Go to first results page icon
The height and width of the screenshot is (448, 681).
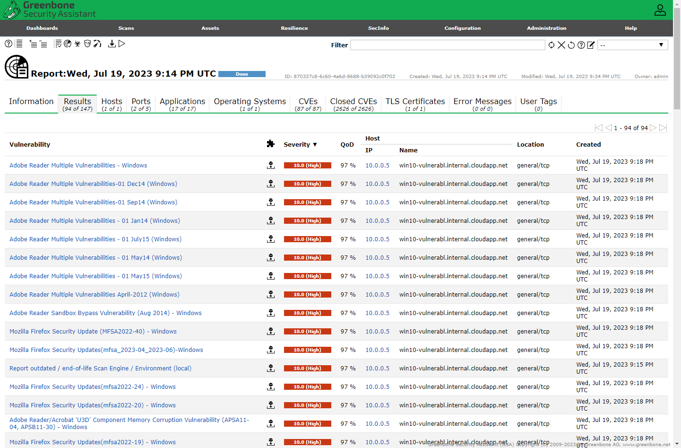point(599,128)
